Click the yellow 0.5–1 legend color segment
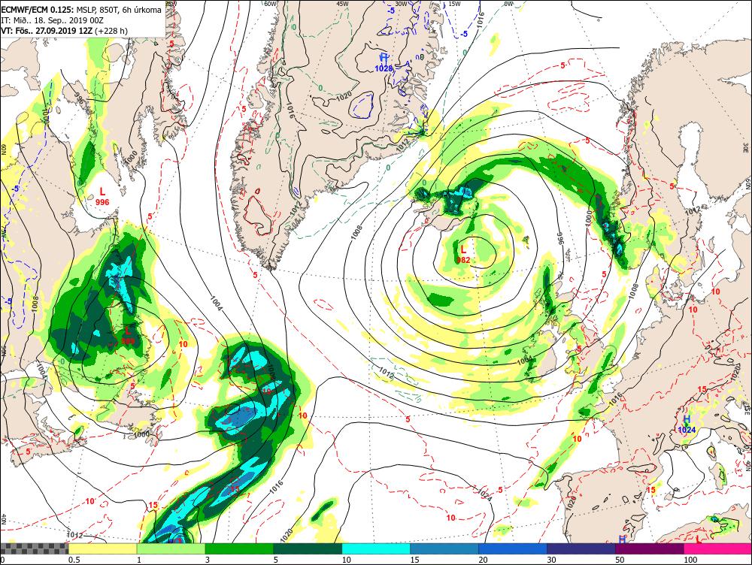 (102, 548)
